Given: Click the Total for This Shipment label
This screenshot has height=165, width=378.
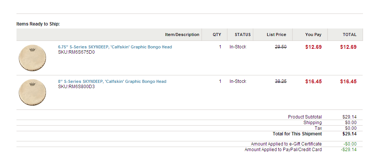Looking at the screenshot, I should (297, 134).
